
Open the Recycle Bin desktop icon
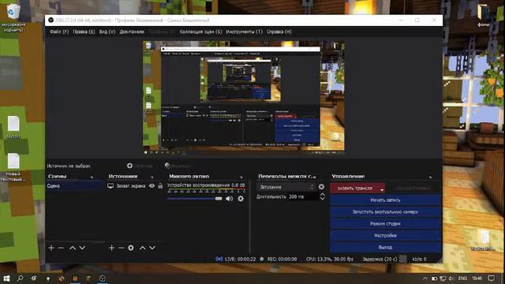click(13, 17)
